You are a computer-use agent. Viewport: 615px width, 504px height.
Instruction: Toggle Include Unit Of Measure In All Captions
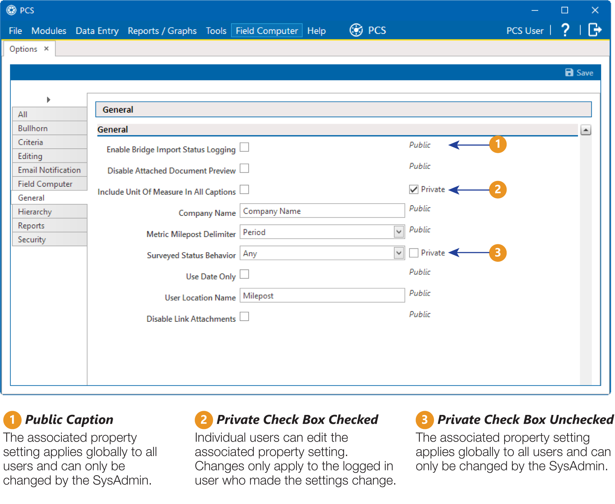[244, 189]
